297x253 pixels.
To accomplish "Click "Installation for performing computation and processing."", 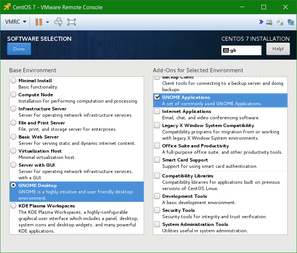I will pyautogui.click(x=78, y=101).
